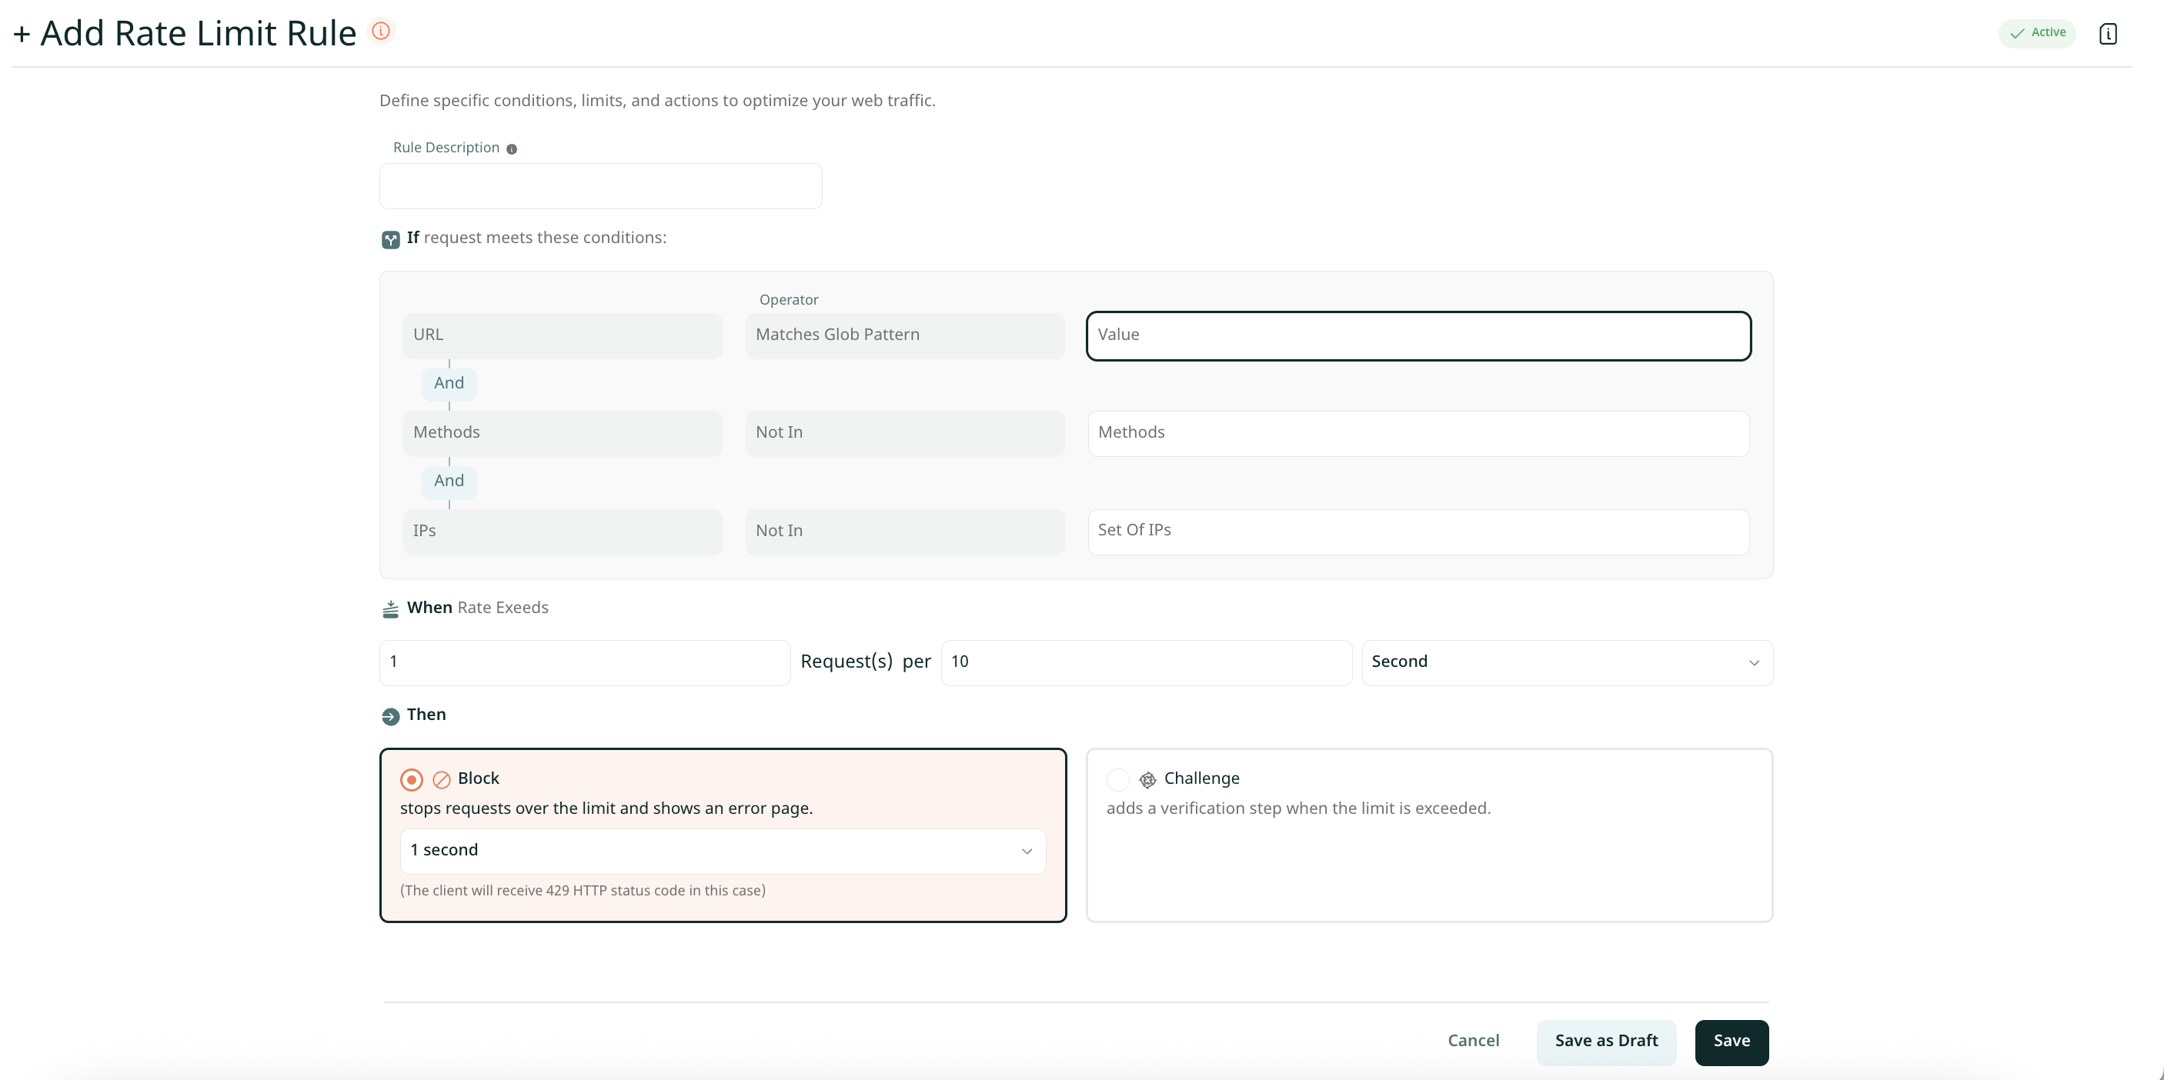Click the 'Request(s) per' label
The image size is (2164, 1080).
[x=866, y=662]
